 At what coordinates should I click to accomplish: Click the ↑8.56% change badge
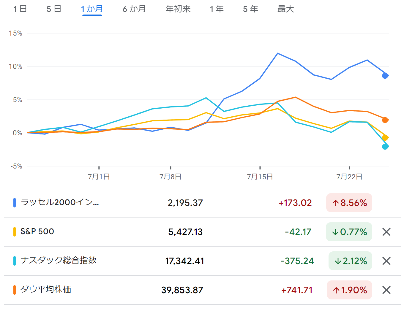(349, 203)
